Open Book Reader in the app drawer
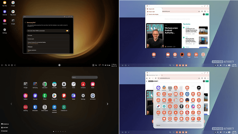The width and height of the screenshot is (238, 134). click(x=45, y=108)
